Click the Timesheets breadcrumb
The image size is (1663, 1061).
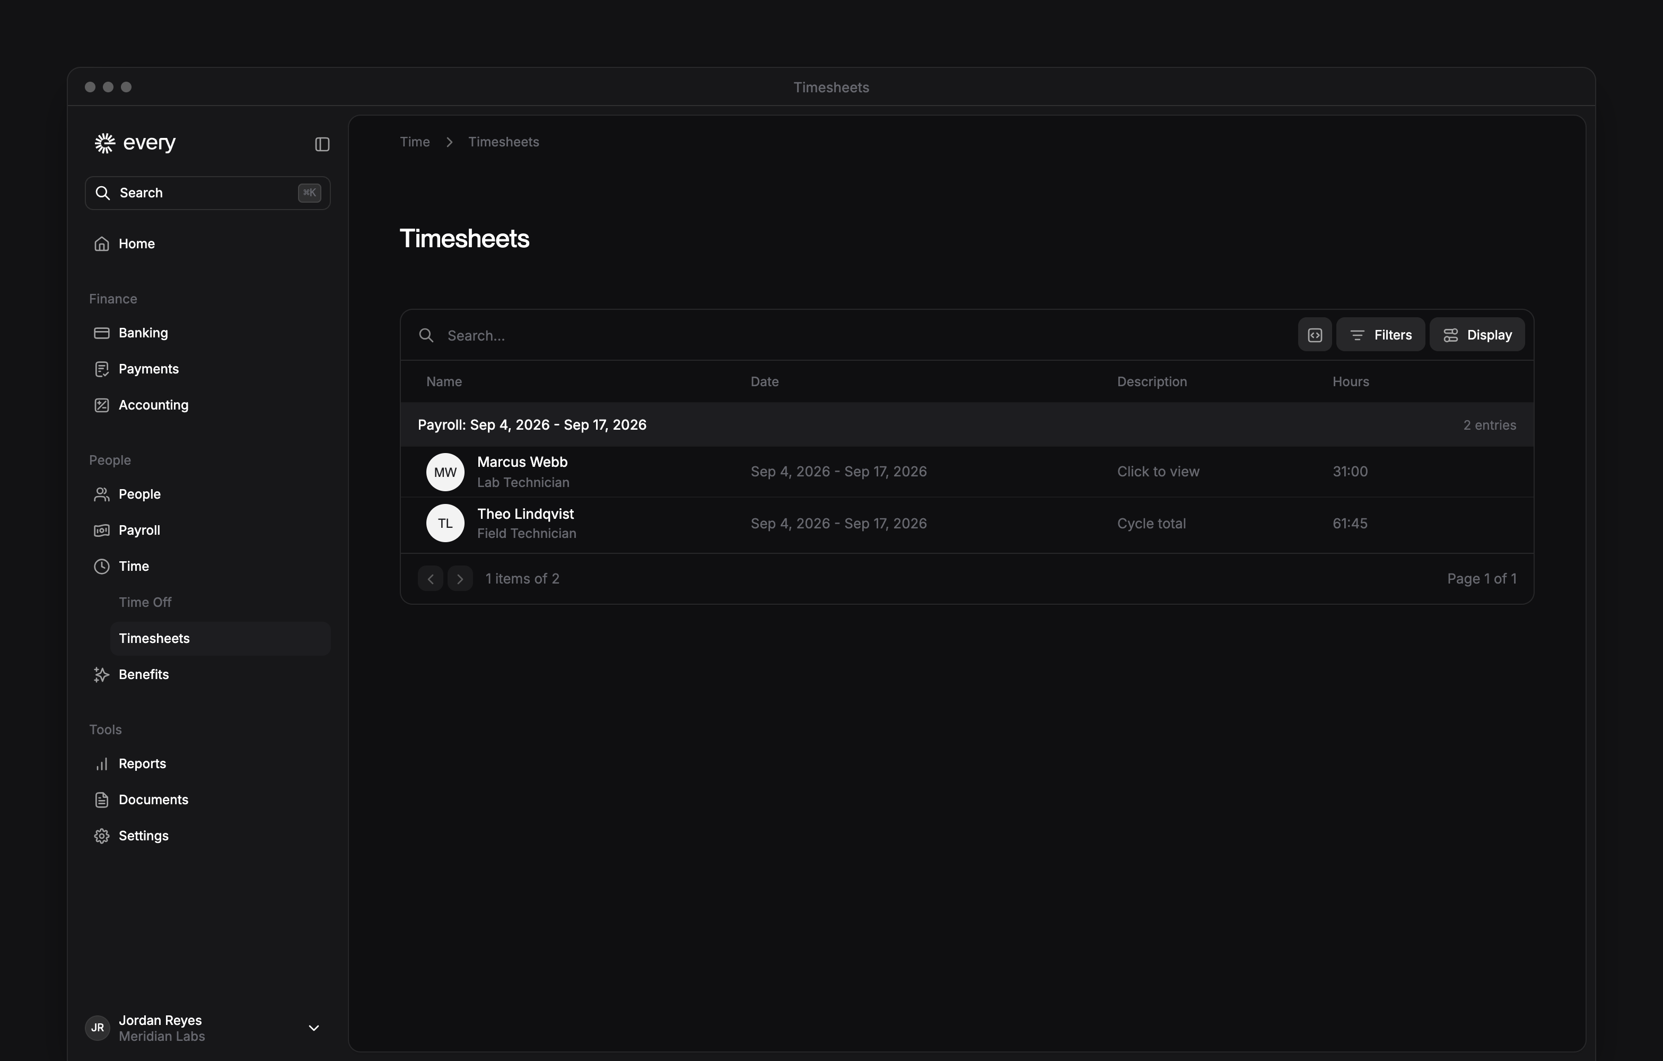[x=503, y=142]
